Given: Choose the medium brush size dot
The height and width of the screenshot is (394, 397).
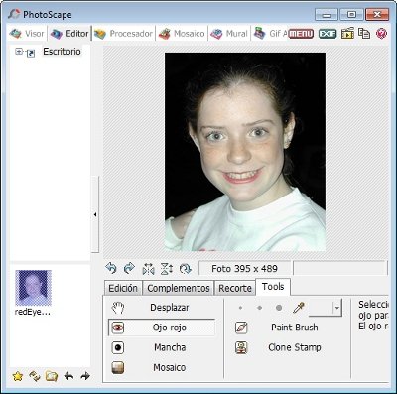Looking at the screenshot, I should (x=260, y=308).
